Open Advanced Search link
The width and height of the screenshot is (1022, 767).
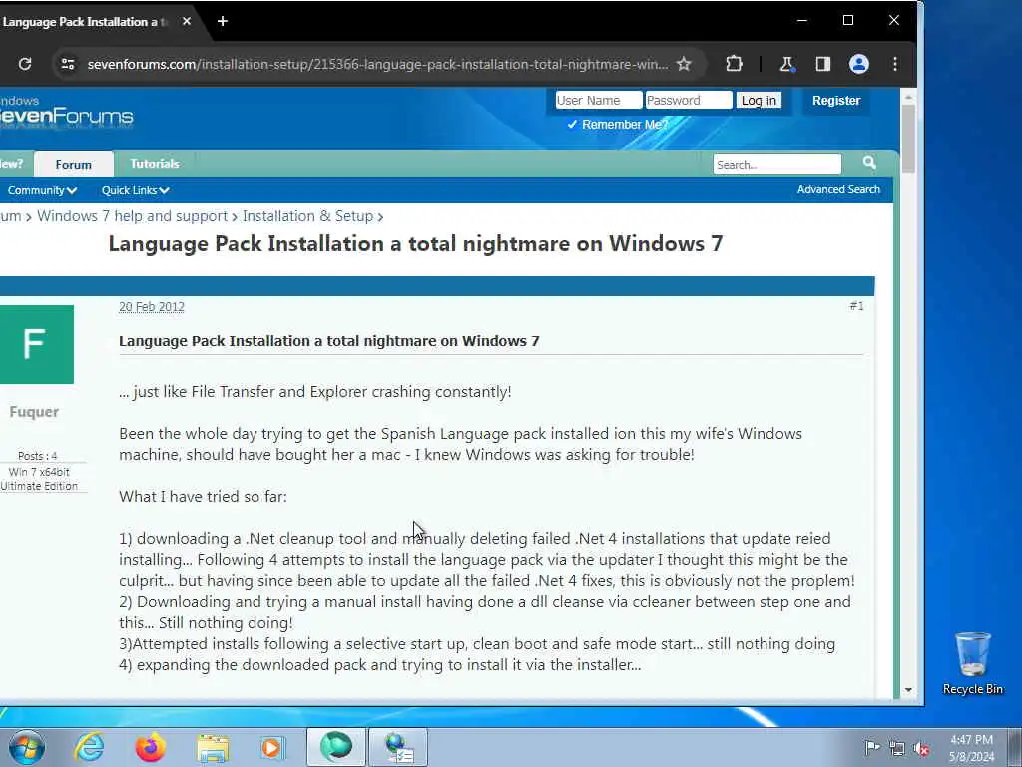[x=838, y=189]
